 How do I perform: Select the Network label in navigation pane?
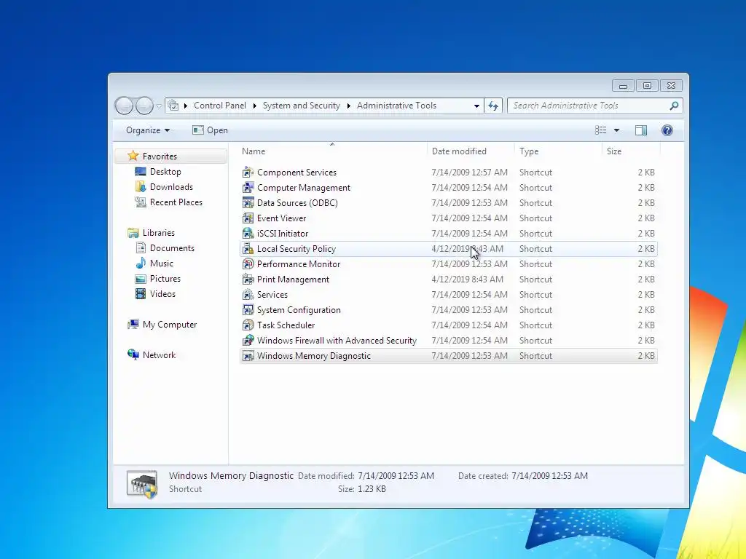(159, 355)
